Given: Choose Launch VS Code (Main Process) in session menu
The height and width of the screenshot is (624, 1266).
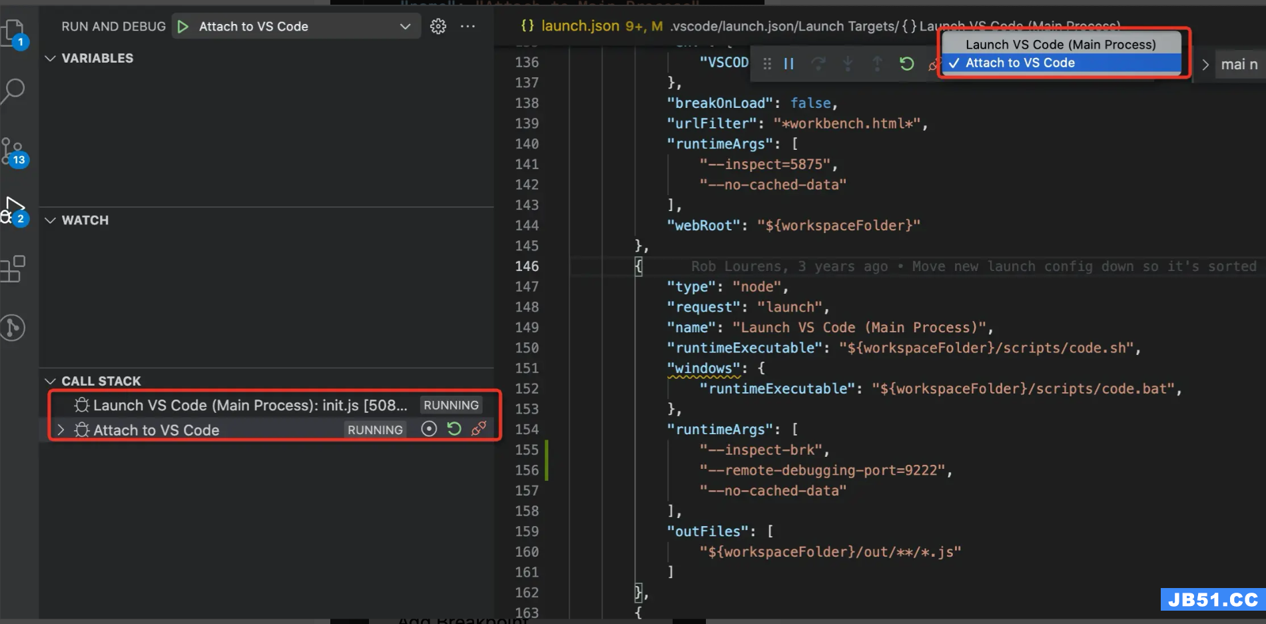Looking at the screenshot, I should click(x=1062, y=45).
